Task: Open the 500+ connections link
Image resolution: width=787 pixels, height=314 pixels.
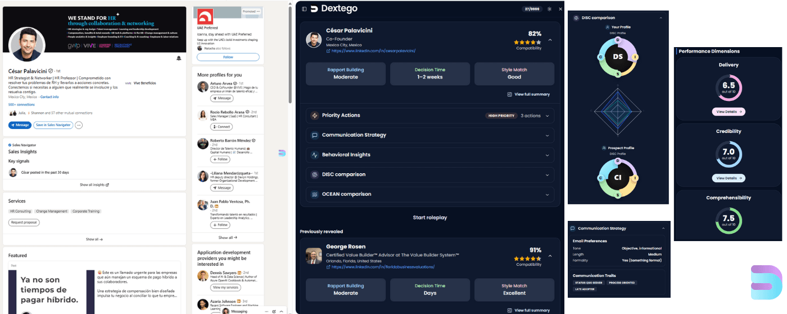Action: (20, 105)
